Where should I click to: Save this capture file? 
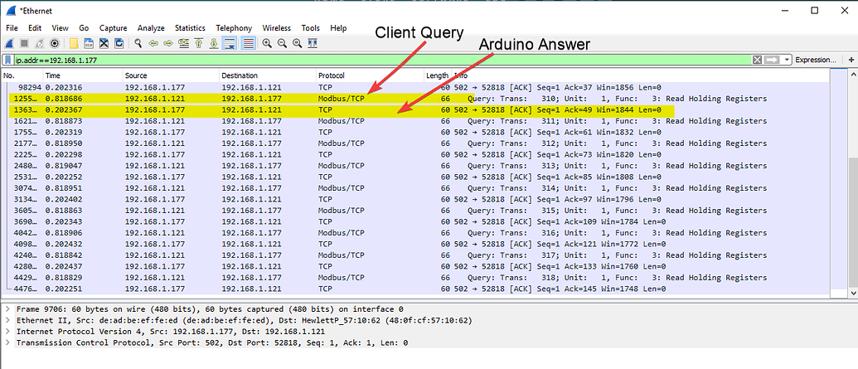pos(89,43)
